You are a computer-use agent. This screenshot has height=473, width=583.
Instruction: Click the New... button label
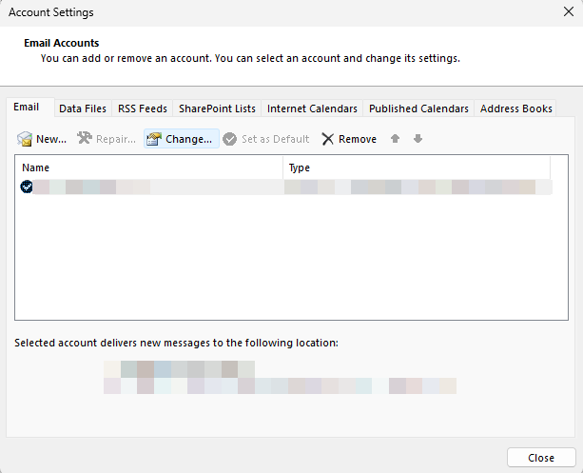click(51, 139)
